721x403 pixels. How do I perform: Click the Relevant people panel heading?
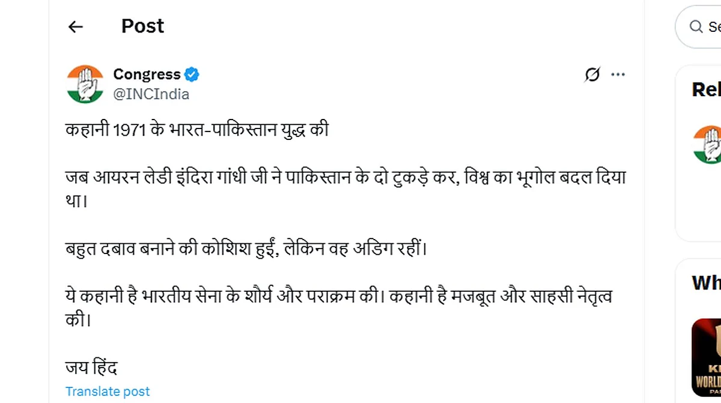[x=706, y=89]
